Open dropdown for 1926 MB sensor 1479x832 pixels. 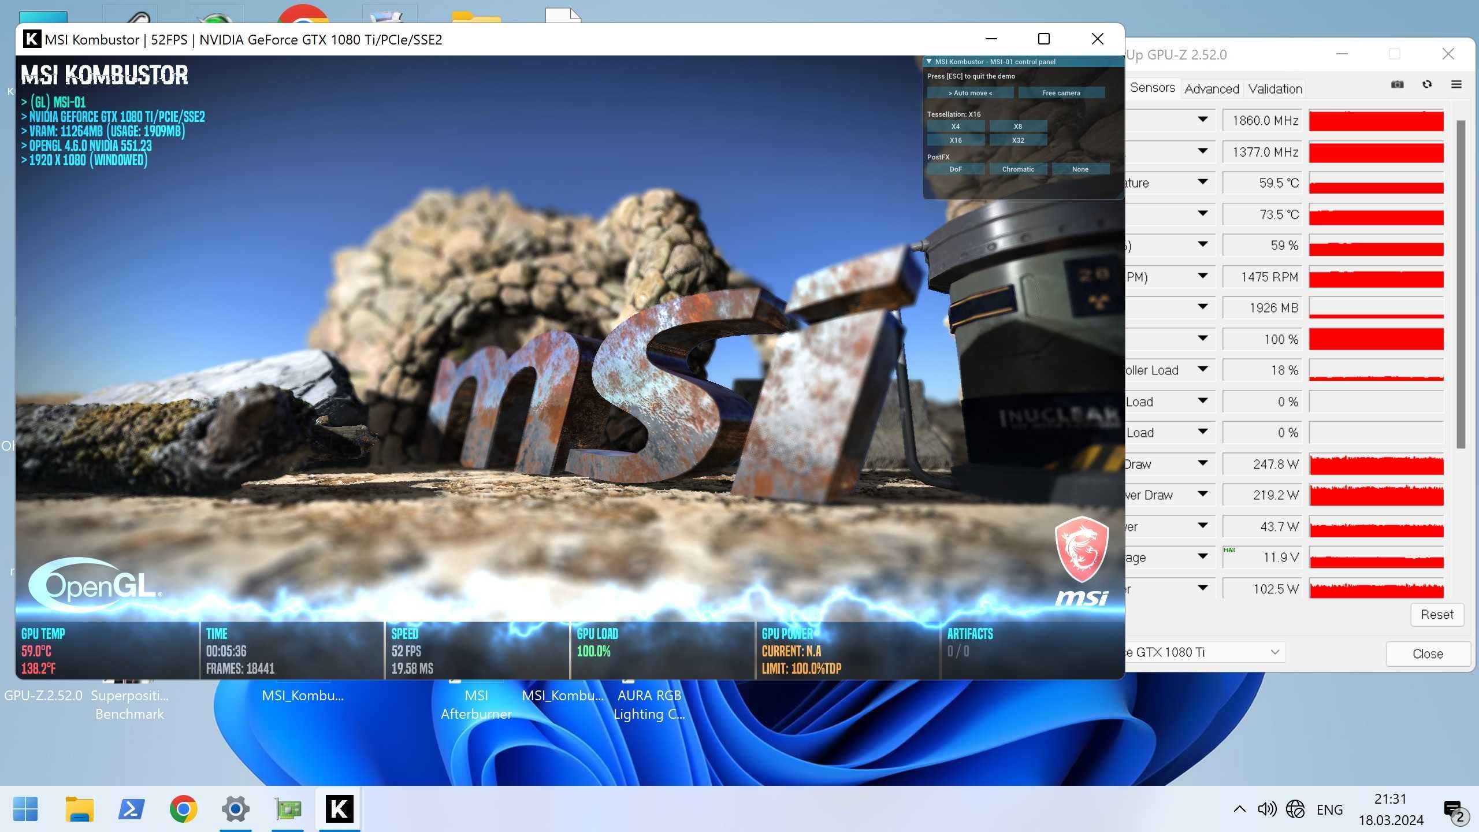pos(1203,307)
